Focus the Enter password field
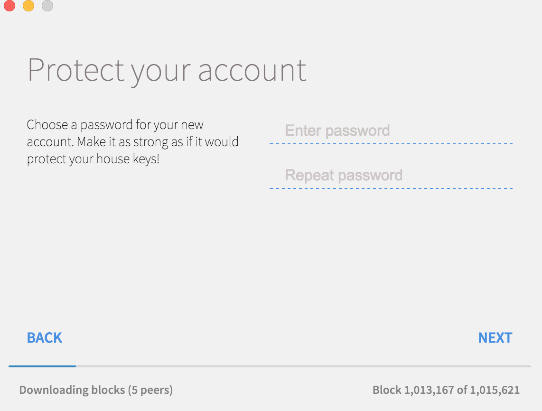This screenshot has height=411, width=542. [x=391, y=131]
